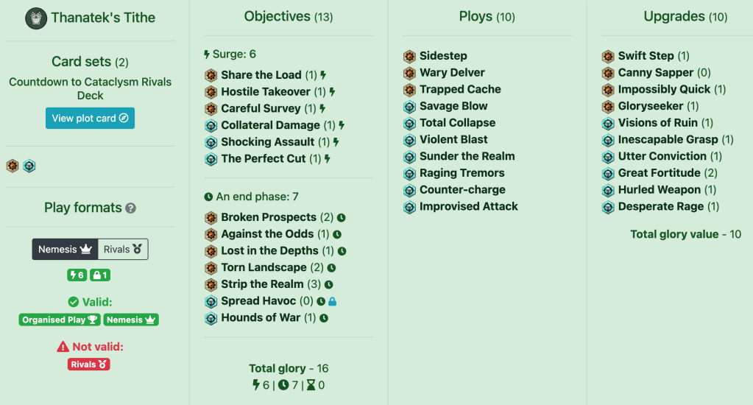Switch play format to Rivals

click(123, 250)
